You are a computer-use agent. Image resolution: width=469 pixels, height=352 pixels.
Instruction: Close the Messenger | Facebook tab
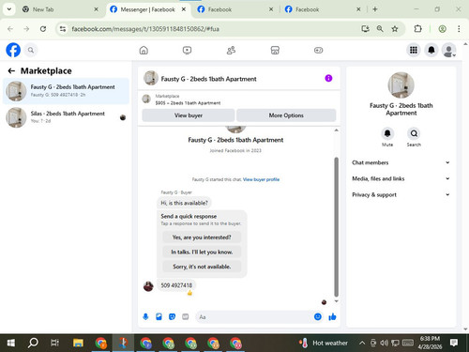pos(184,9)
